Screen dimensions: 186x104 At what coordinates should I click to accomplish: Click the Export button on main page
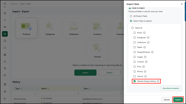click(109, 73)
